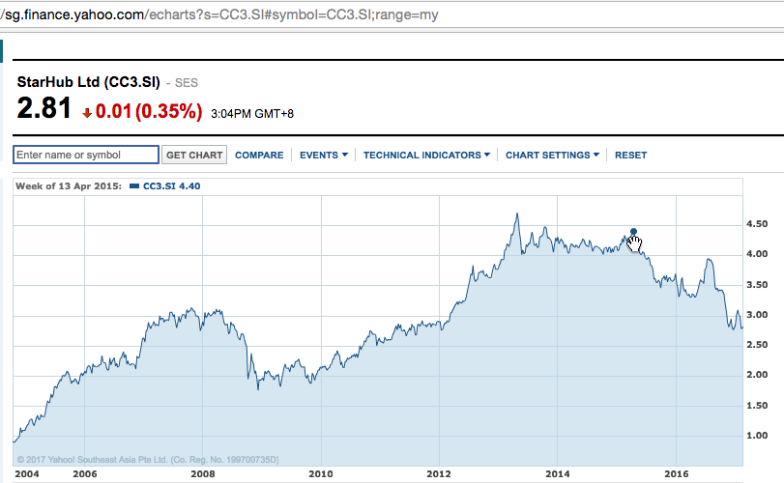Click the blue data point marker on the chart
This screenshot has height=483, width=784.
[x=633, y=232]
